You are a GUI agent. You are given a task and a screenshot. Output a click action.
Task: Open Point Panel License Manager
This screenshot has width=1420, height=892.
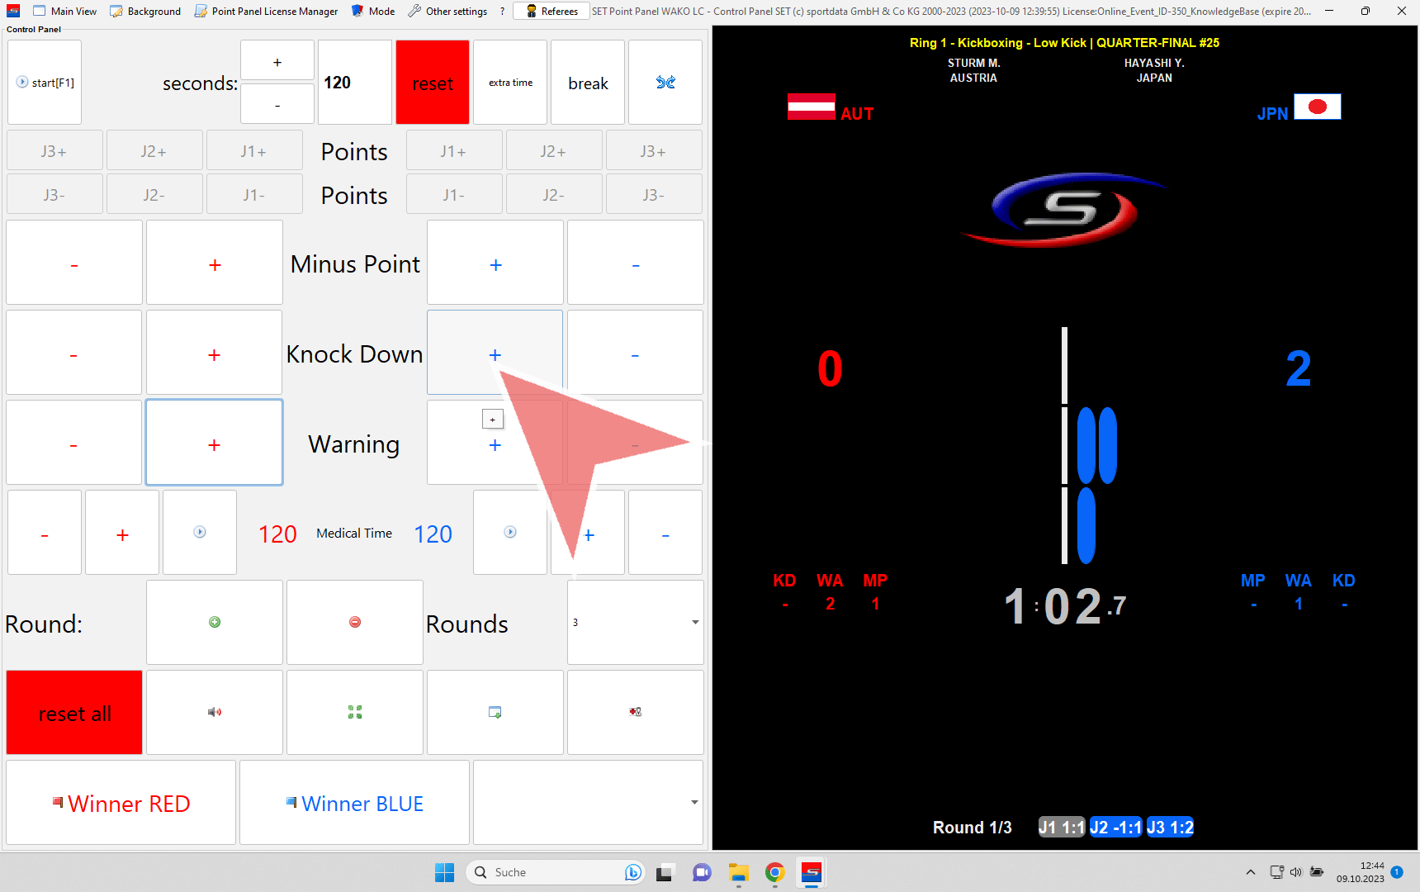point(266,12)
